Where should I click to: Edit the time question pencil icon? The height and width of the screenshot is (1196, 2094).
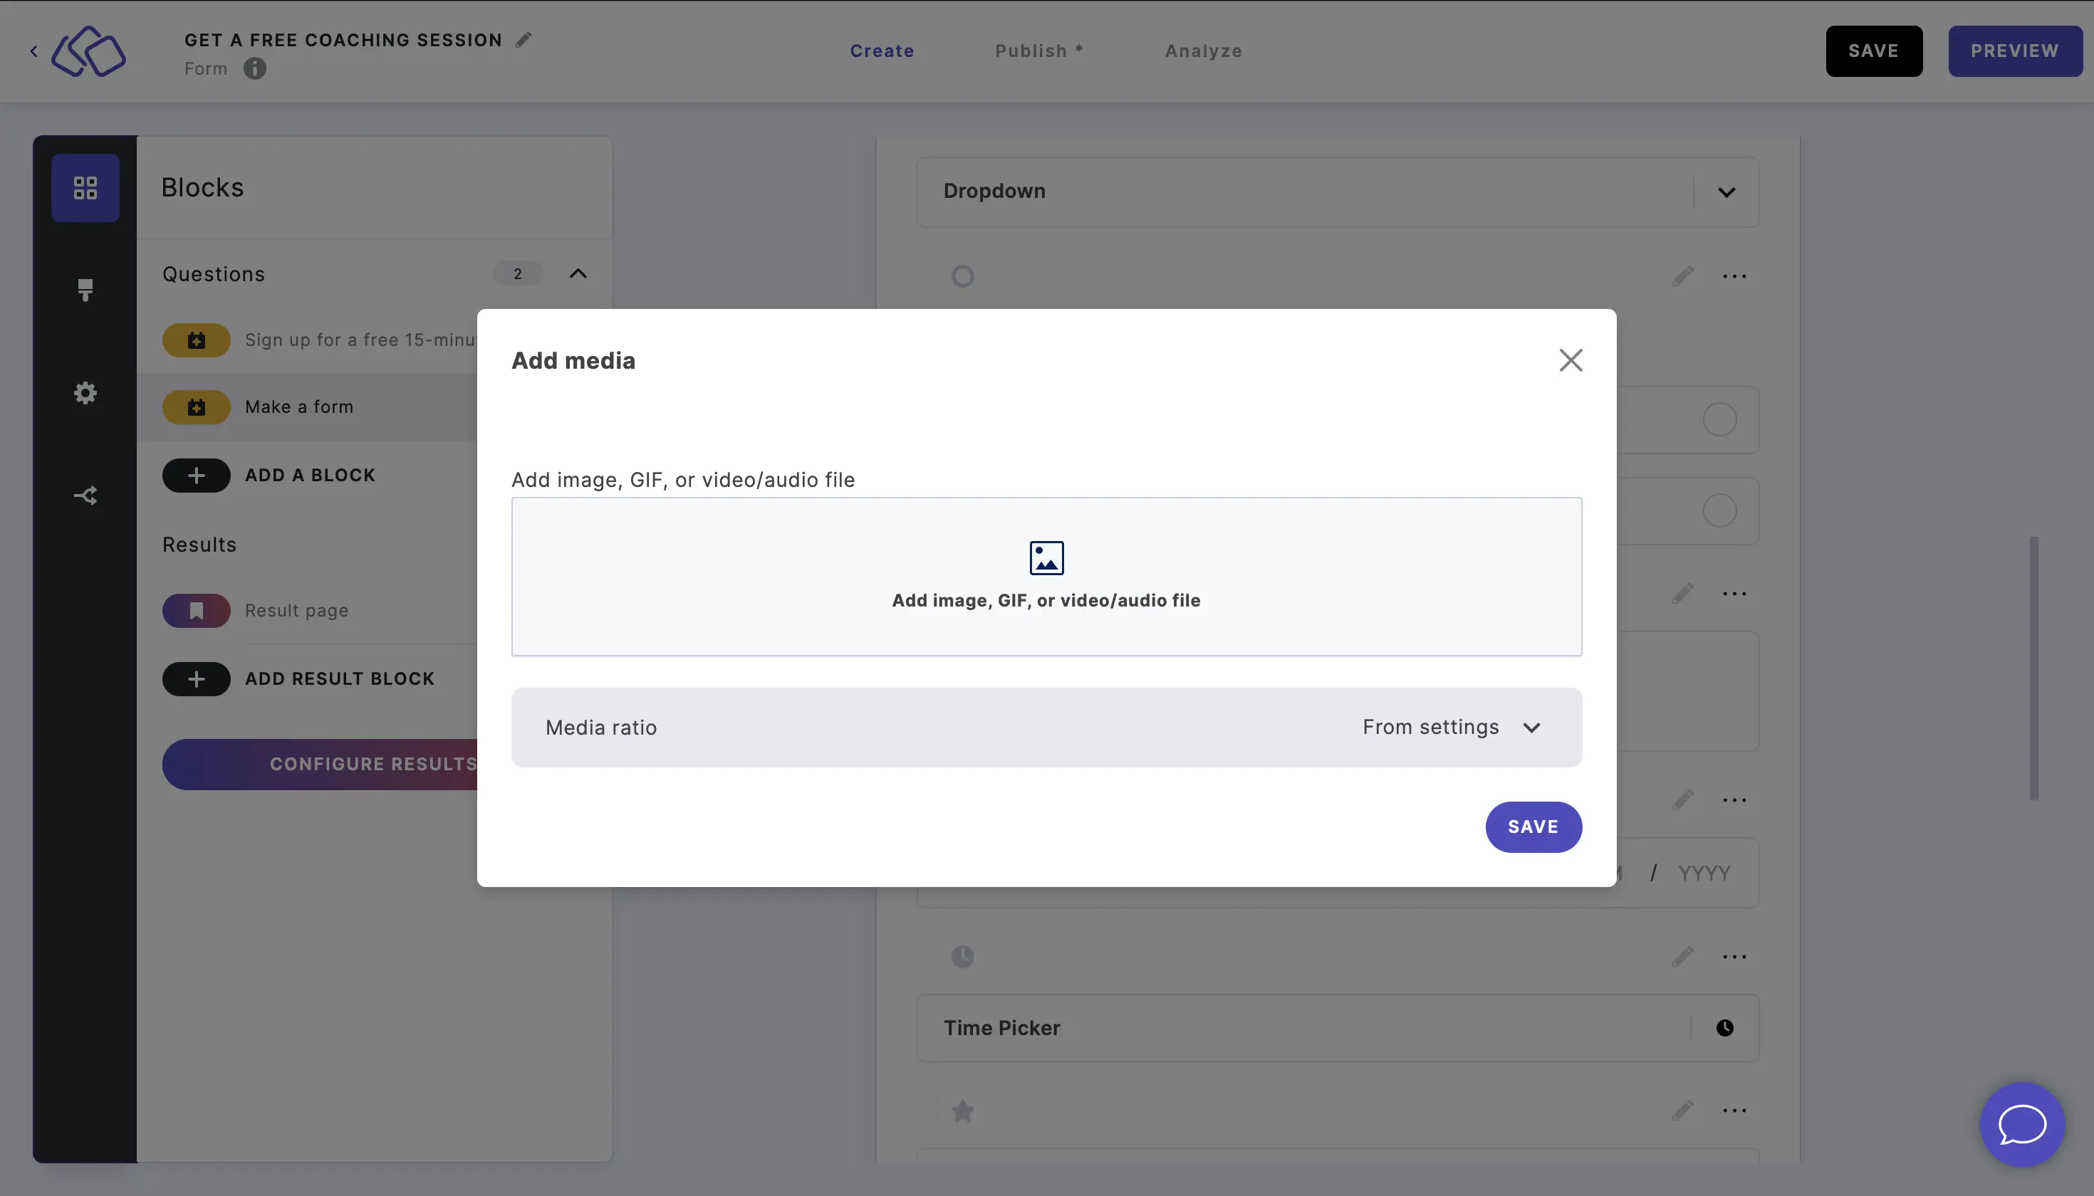coord(1682,956)
